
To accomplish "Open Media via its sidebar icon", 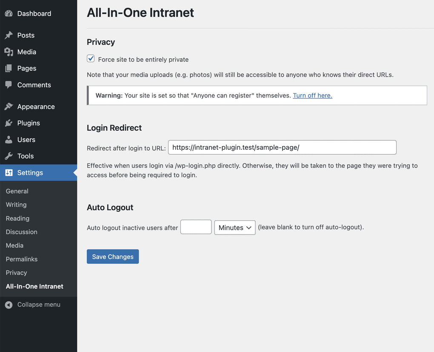I will (x=9, y=52).
